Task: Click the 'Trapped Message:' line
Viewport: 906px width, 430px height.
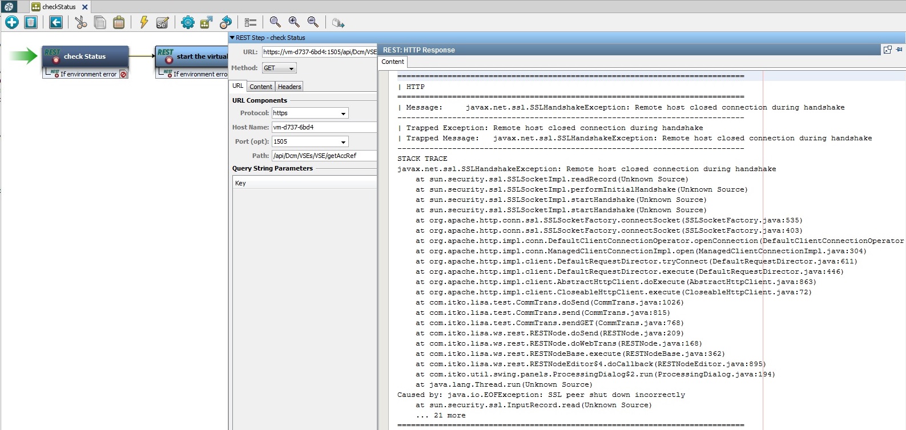Action: 635,138
